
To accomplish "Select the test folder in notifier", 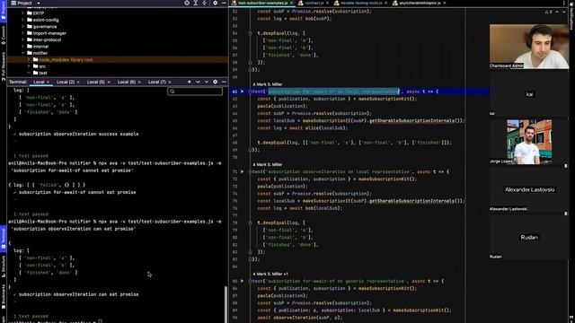I will click(x=43, y=73).
